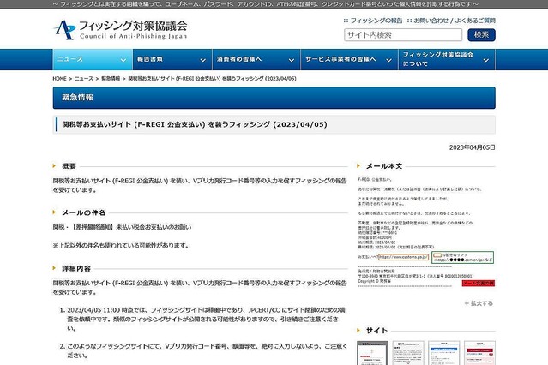Click subject line 関税・【差押最終通知】未払い税金お支払いのお願い
The height and width of the screenshot is (365, 548).
123,227
